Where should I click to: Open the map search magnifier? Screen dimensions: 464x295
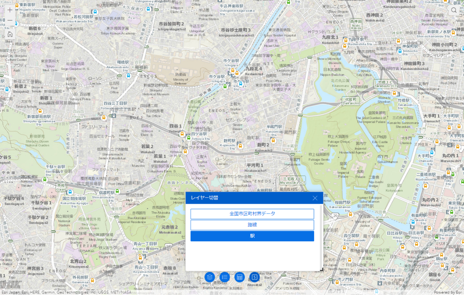coord(454,10)
